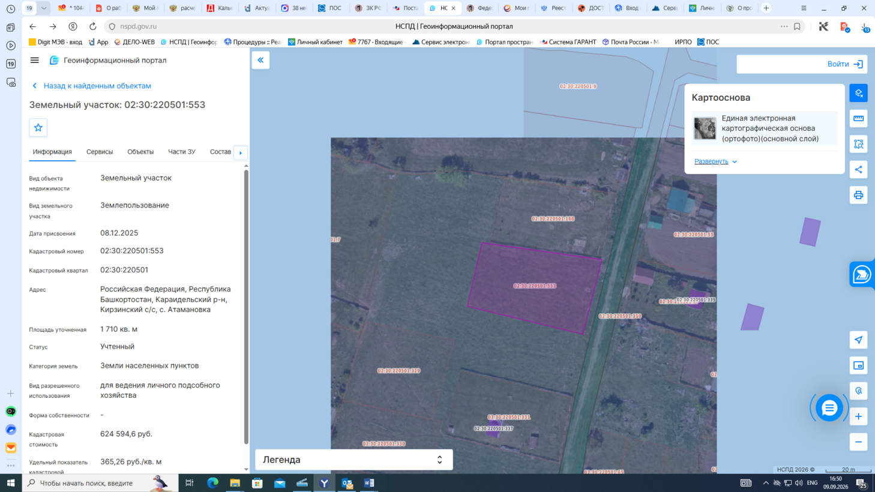
Task: Activate the area selection search tool
Action: point(859,144)
